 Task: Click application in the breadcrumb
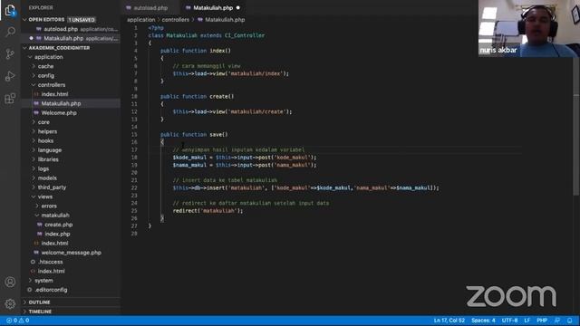[141, 20]
